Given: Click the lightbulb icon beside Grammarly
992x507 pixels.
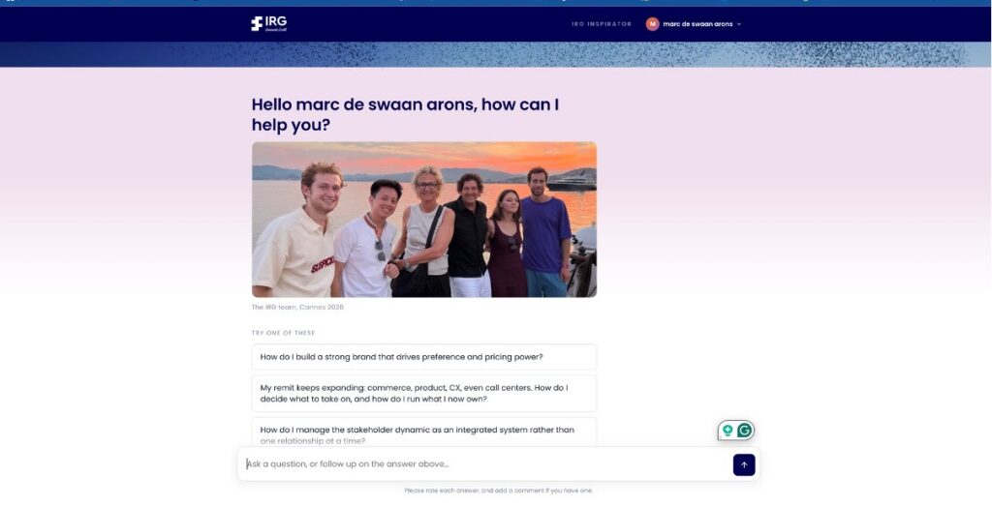Looking at the screenshot, I should tap(728, 431).
